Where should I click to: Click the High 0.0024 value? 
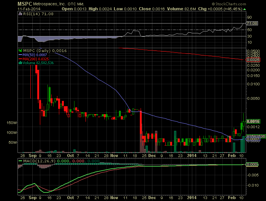(100, 9)
